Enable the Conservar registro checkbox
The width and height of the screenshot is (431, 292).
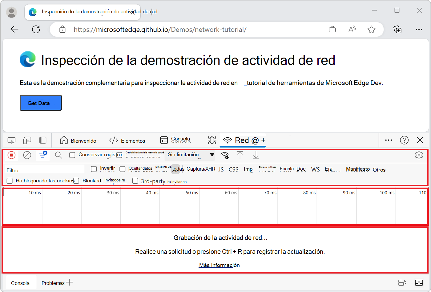coord(72,155)
